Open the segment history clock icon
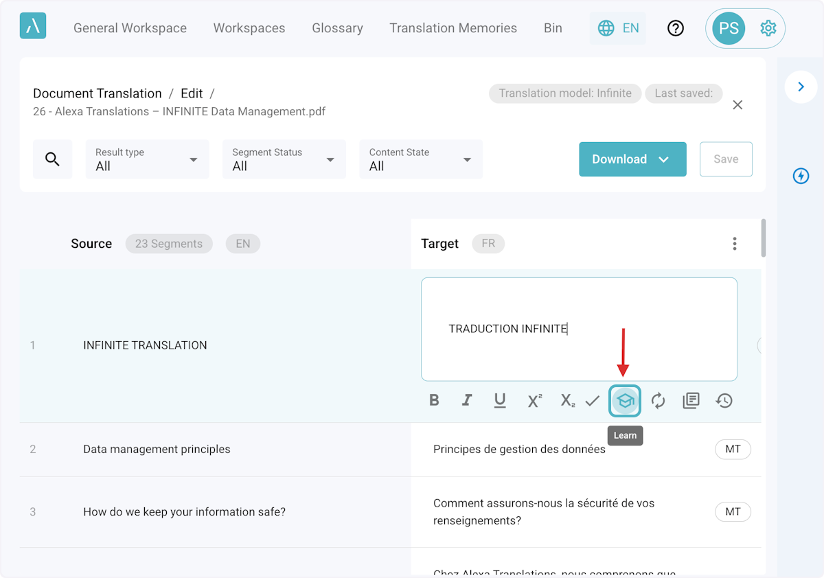The width and height of the screenshot is (824, 578). point(724,400)
